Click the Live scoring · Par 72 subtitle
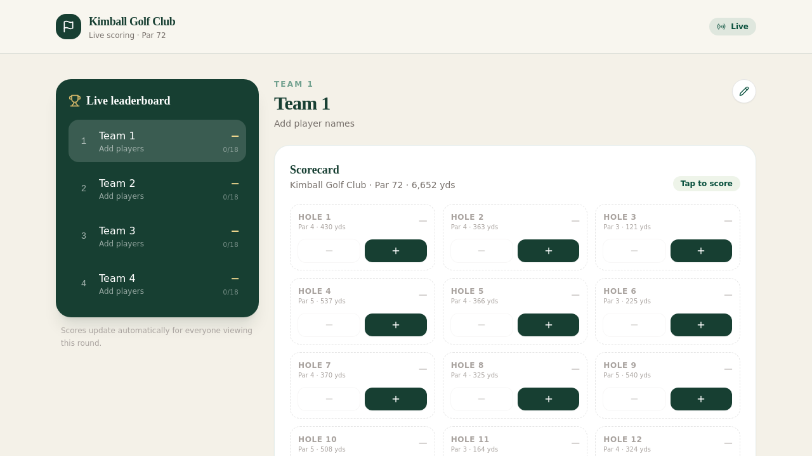Screen dimensions: 812x456 coord(127,35)
